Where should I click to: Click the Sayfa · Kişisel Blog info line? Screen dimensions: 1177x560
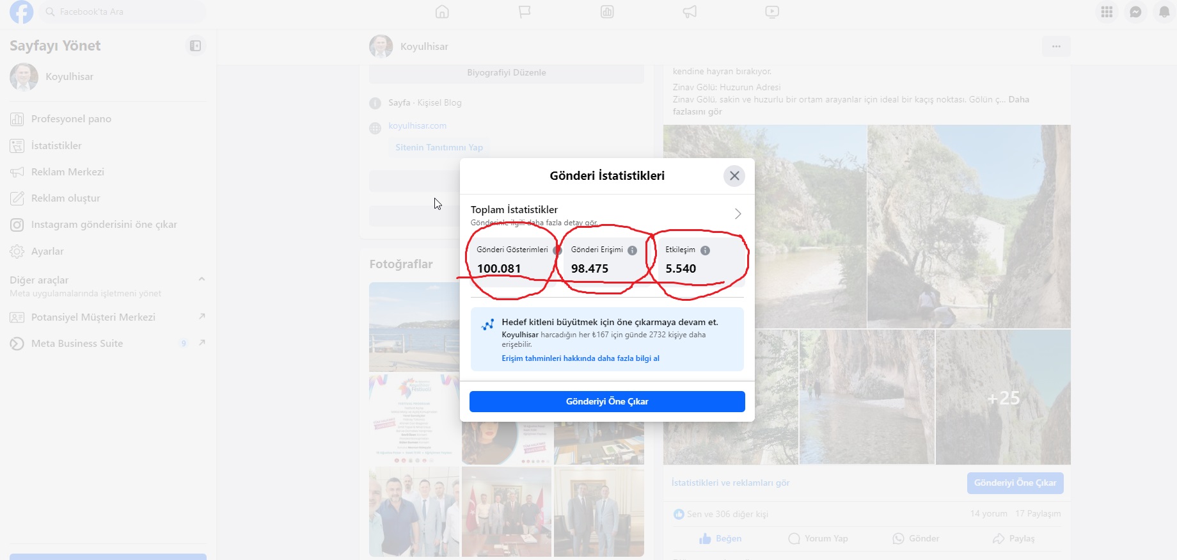tap(425, 102)
